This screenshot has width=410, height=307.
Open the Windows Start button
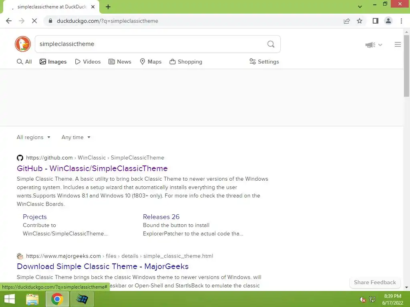click(10, 299)
